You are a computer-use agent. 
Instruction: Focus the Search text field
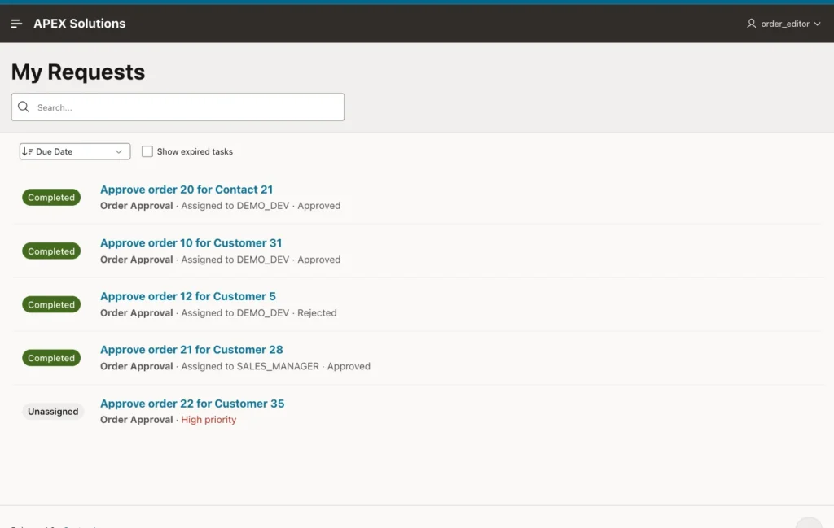[x=178, y=107]
